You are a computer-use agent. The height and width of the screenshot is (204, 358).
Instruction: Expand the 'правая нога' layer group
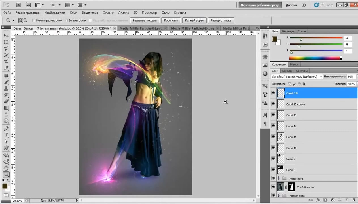click(279, 195)
